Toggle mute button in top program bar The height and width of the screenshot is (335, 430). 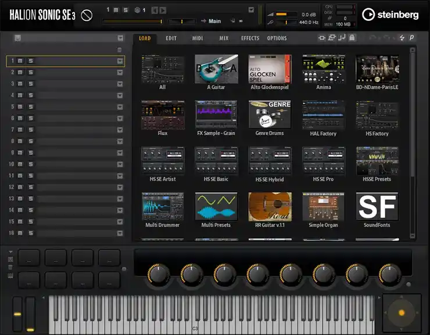click(116, 10)
